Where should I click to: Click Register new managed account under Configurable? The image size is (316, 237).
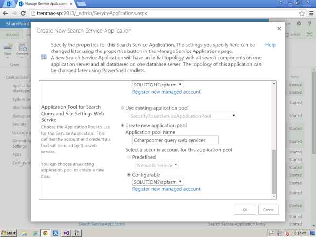[166, 189]
